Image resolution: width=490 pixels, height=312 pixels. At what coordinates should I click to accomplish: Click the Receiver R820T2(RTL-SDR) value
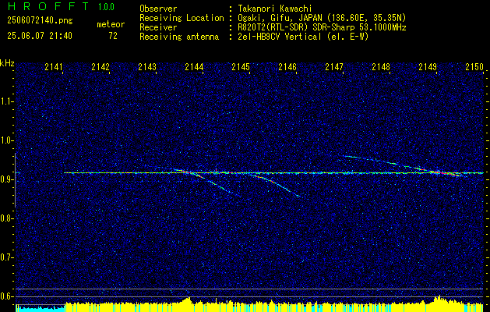(x=322, y=27)
